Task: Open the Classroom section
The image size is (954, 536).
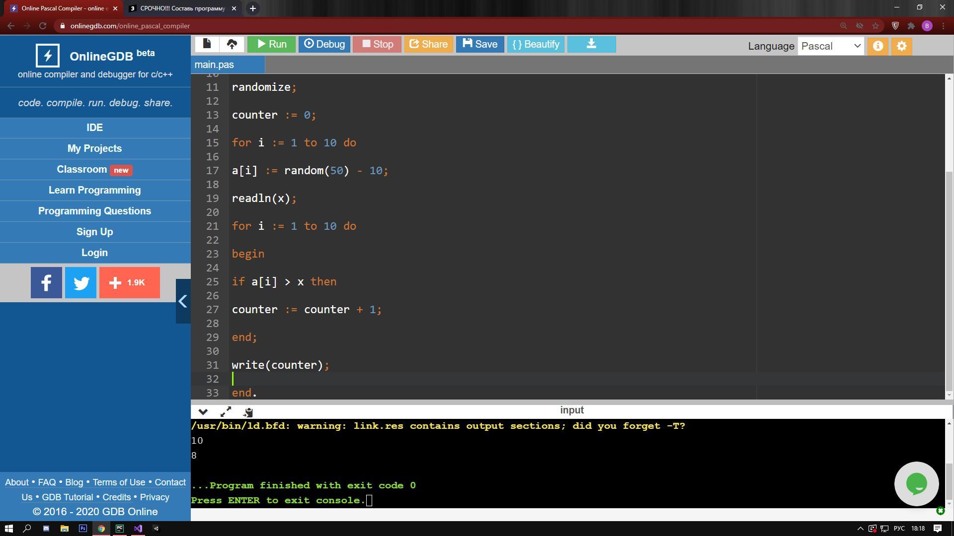Action: [x=95, y=169]
